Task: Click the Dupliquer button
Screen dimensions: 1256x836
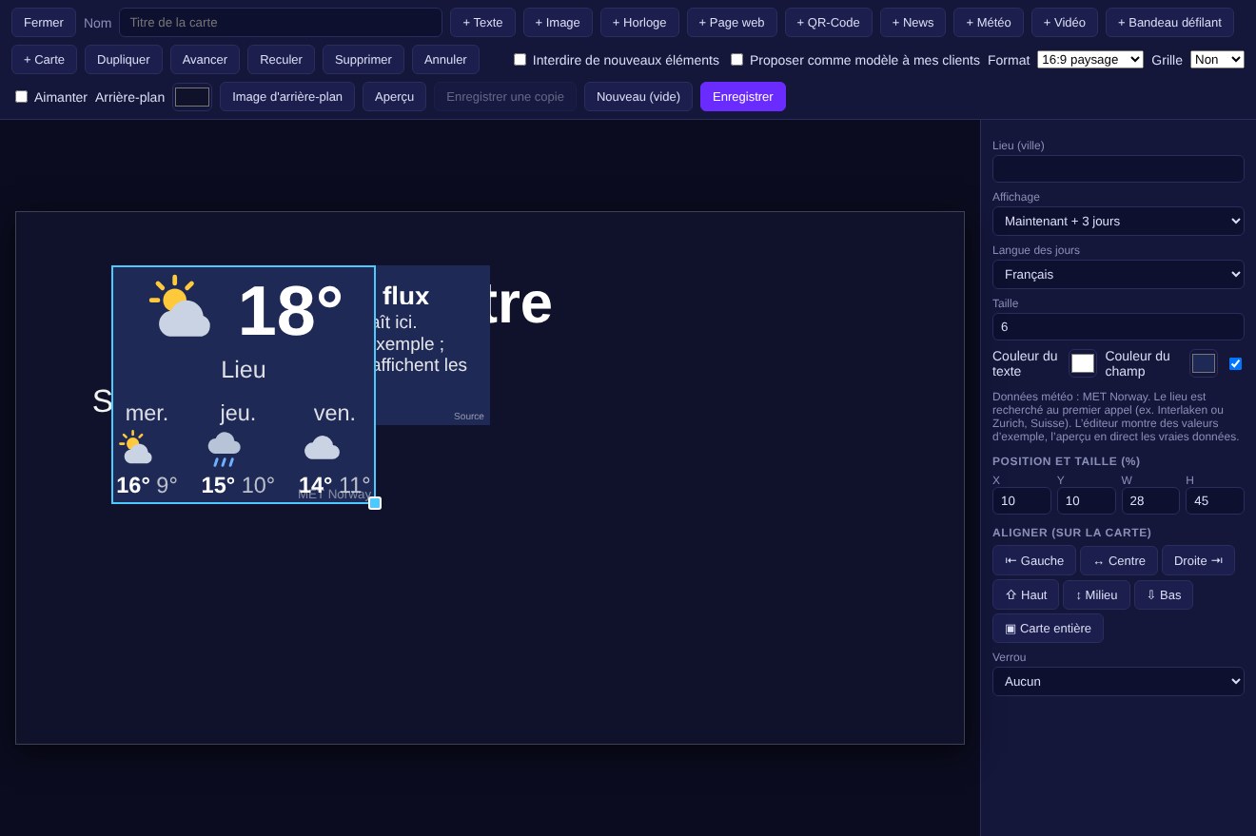Action: 124,59
